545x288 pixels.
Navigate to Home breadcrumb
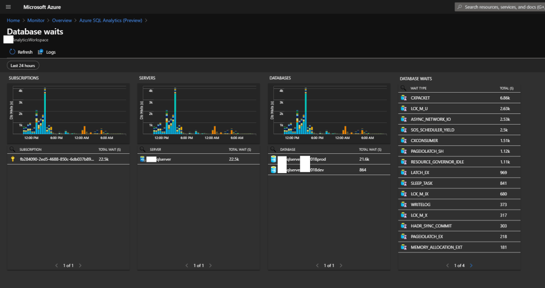pos(13,20)
